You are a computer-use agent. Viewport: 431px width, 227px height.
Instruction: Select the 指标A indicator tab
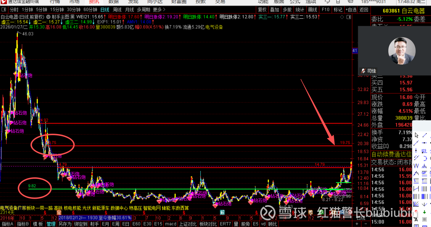[x=8, y=224]
